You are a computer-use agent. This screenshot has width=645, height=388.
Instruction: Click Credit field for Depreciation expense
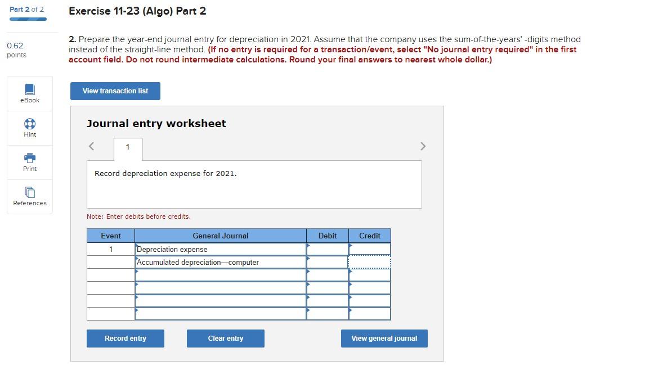(370, 249)
